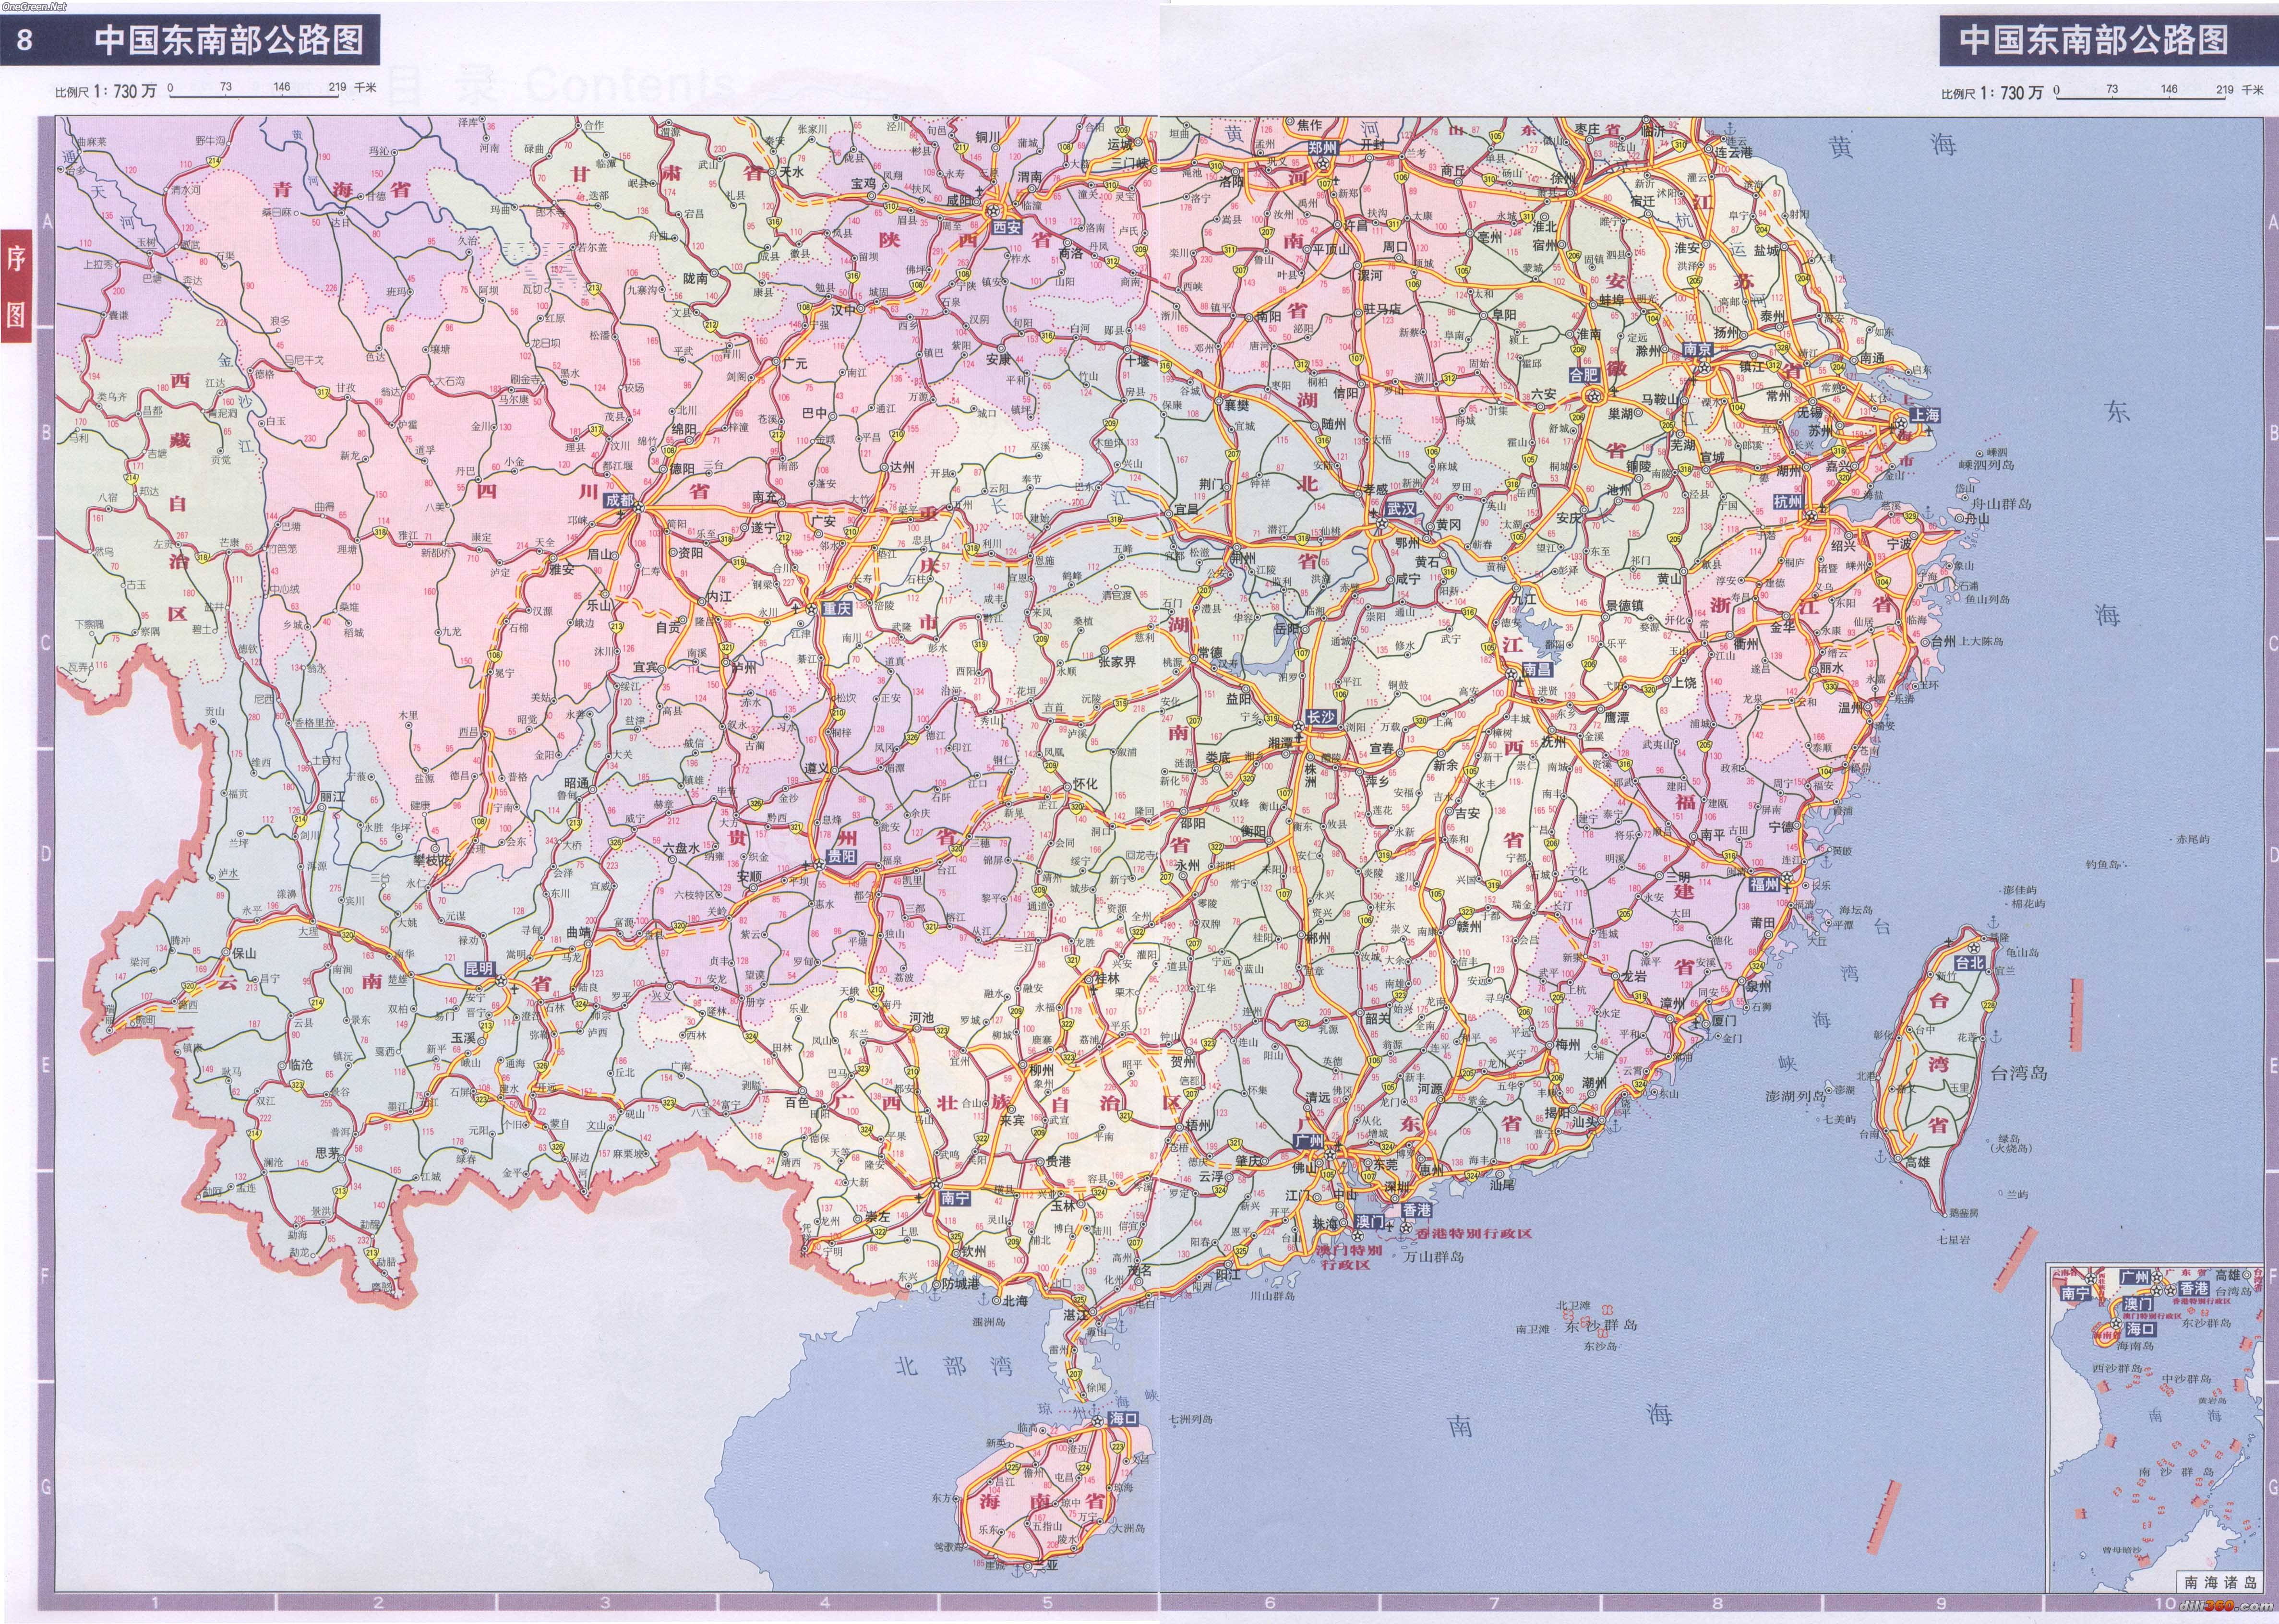Toggle the yellow 319 highway shield near Guilin
Image resolution: width=2279 pixels, height=1624 pixels.
click(1072, 960)
